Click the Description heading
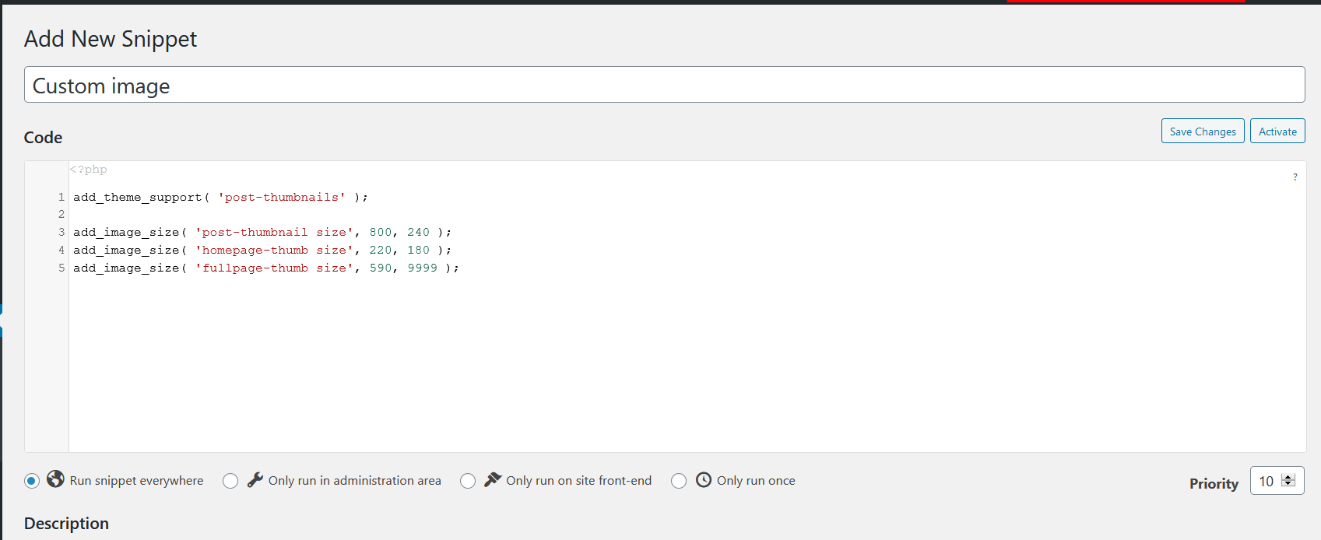 click(x=66, y=523)
